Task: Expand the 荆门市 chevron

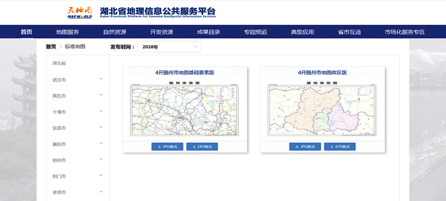Action: coord(101,175)
